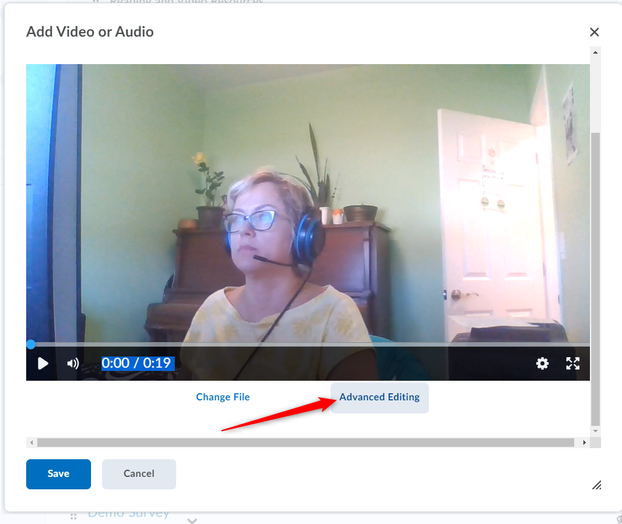622x524 pixels.
Task: Open video settings gear
Action: pyautogui.click(x=542, y=364)
